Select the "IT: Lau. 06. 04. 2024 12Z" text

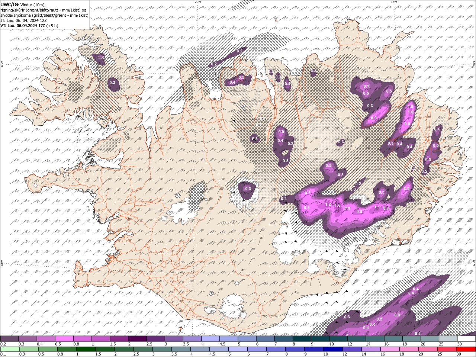coord(23,20)
